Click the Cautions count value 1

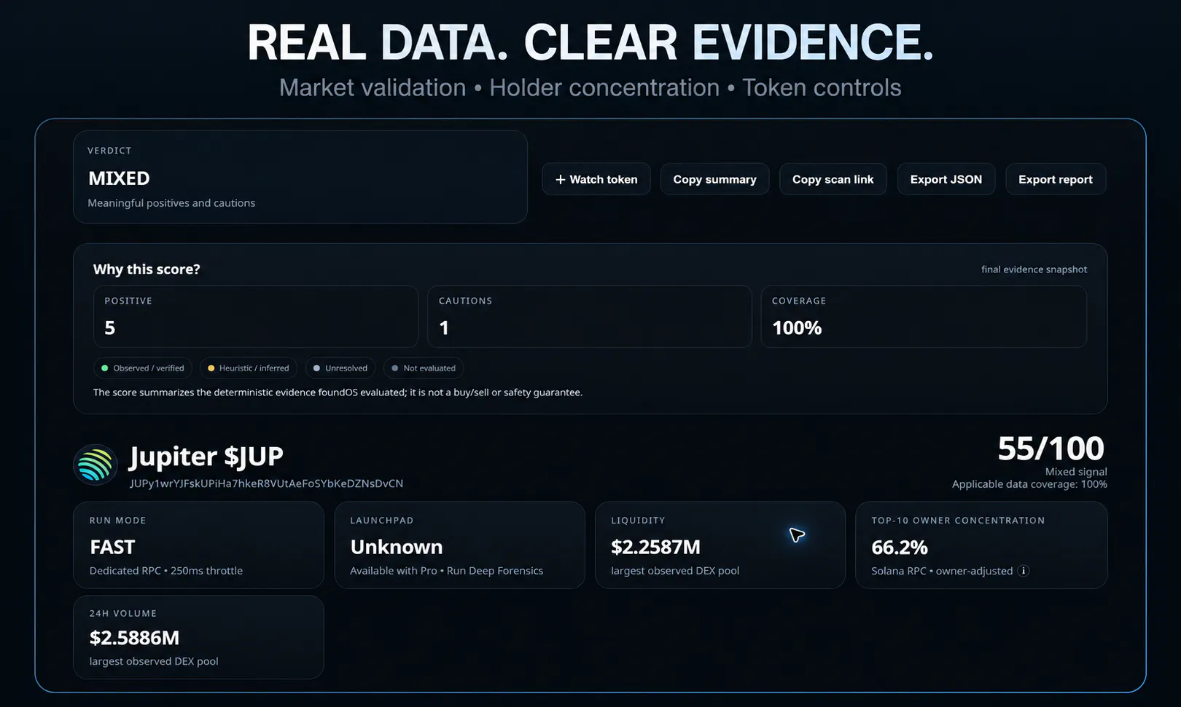pos(444,328)
